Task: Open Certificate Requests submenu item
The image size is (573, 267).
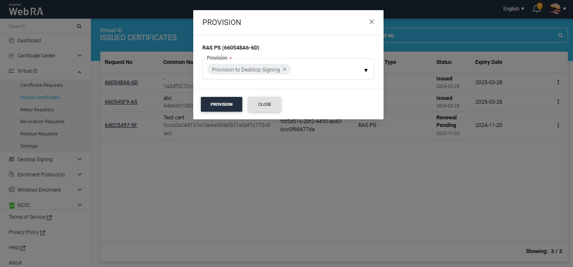Action: pos(41,85)
